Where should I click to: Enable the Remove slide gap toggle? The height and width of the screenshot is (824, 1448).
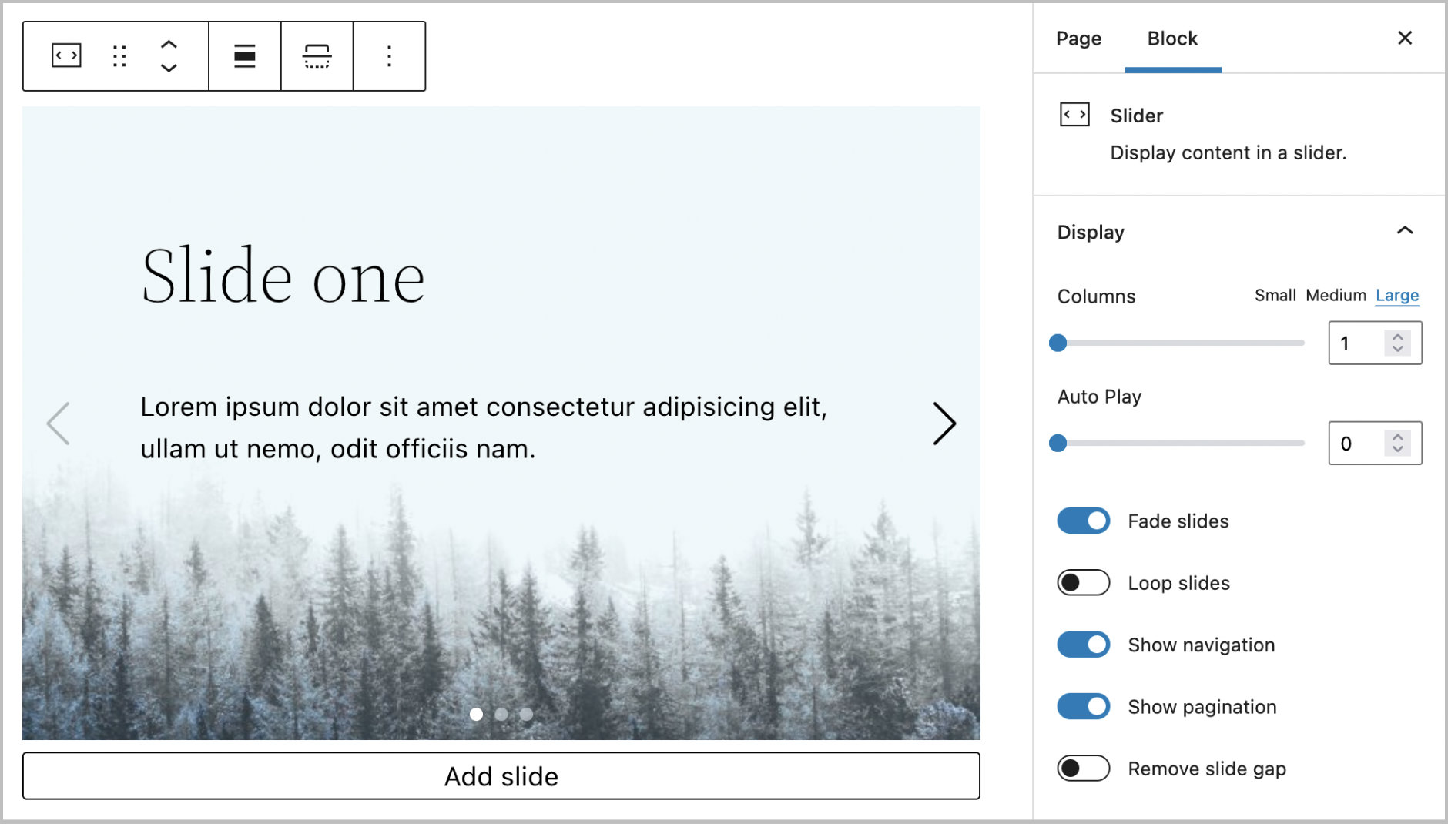click(x=1083, y=769)
